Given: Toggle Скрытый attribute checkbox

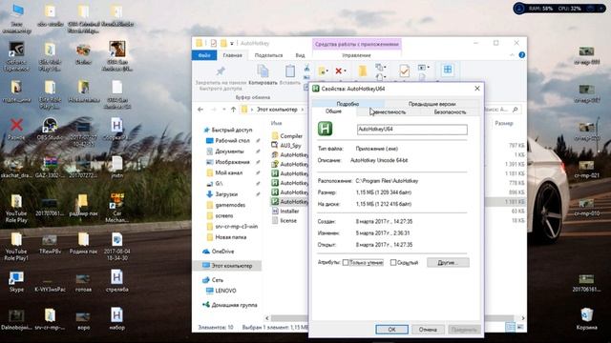Looking at the screenshot, I should click(393, 263).
